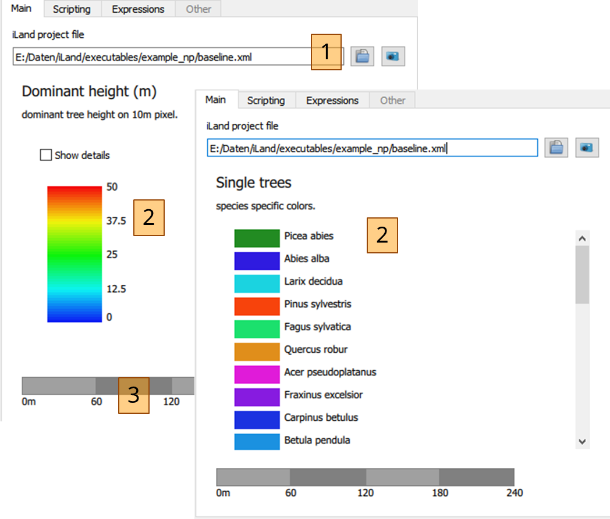Click camera icon in back panel
The width and height of the screenshot is (610, 519).
(x=393, y=56)
